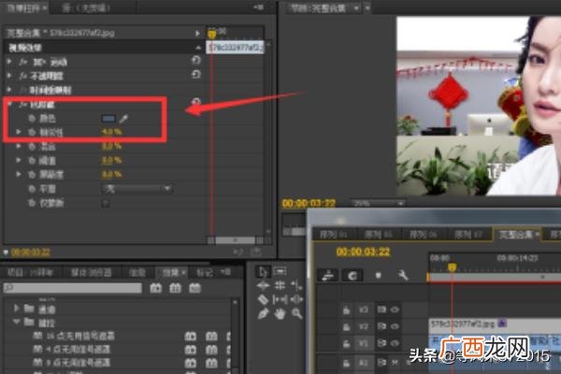This screenshot has height=374, width=561.
Task: Switch to the 序列 06 timeline tab
Action: [423, 235]
